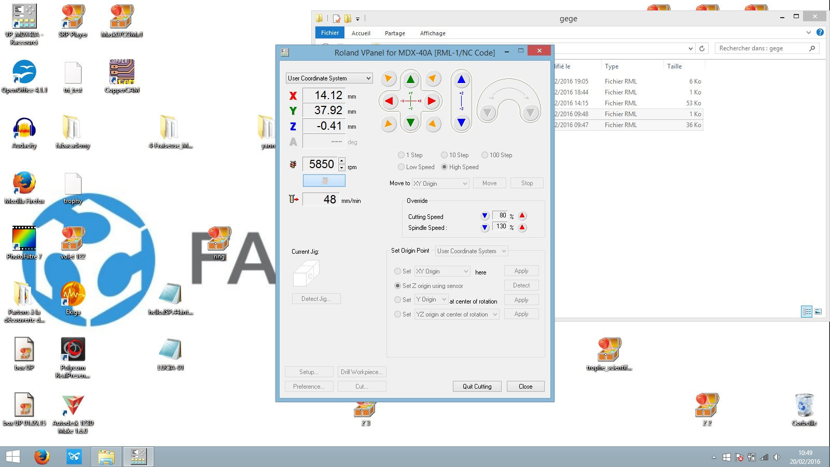Open the CopperCAM desktop icon

(122, 76)
